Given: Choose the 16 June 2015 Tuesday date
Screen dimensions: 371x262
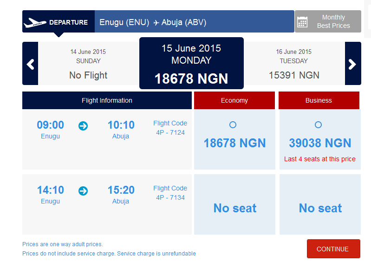Looking at the screenshot, I should coord(294,64).
